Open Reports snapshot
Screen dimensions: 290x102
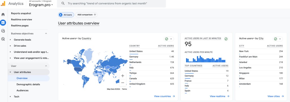21,13
